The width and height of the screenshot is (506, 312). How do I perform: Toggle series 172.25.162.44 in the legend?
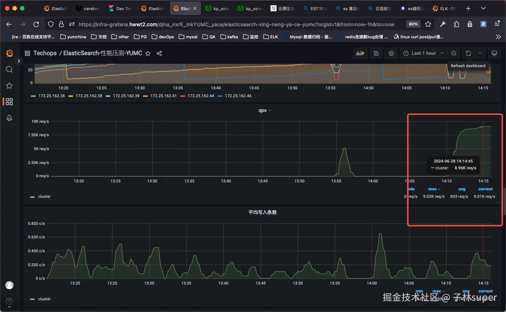point(197,96)
